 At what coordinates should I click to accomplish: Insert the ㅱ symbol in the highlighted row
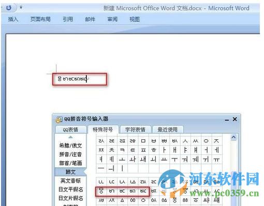tap(101, 191)
